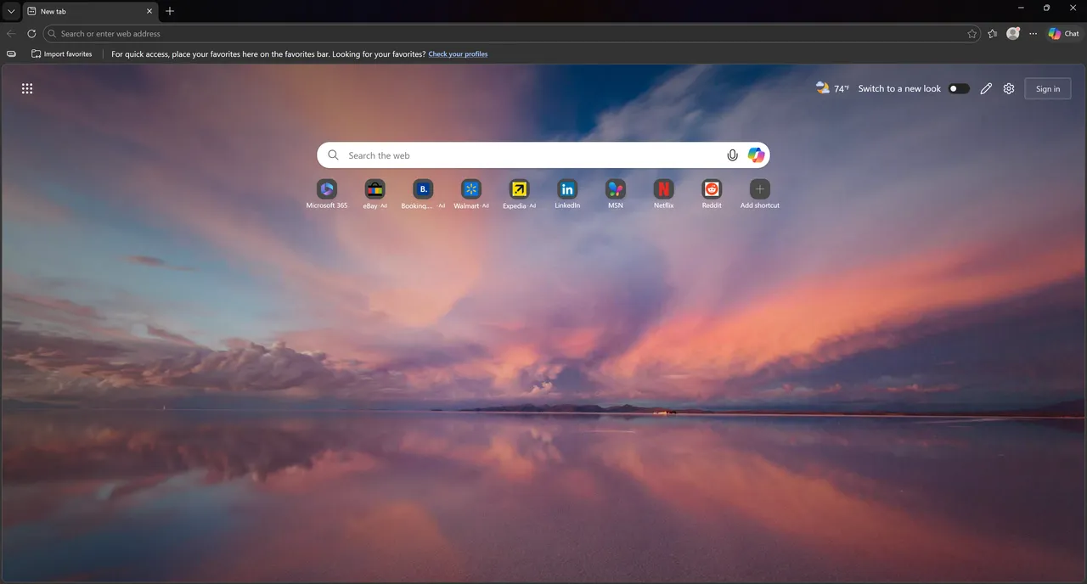
Task: Minimize the browser window
Action: click(x=1021, y=8)
